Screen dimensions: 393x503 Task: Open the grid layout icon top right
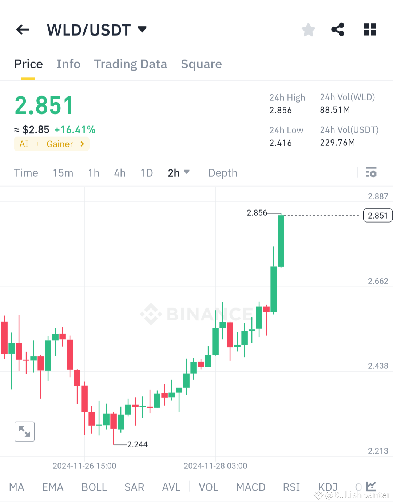(x=370, y=30)
